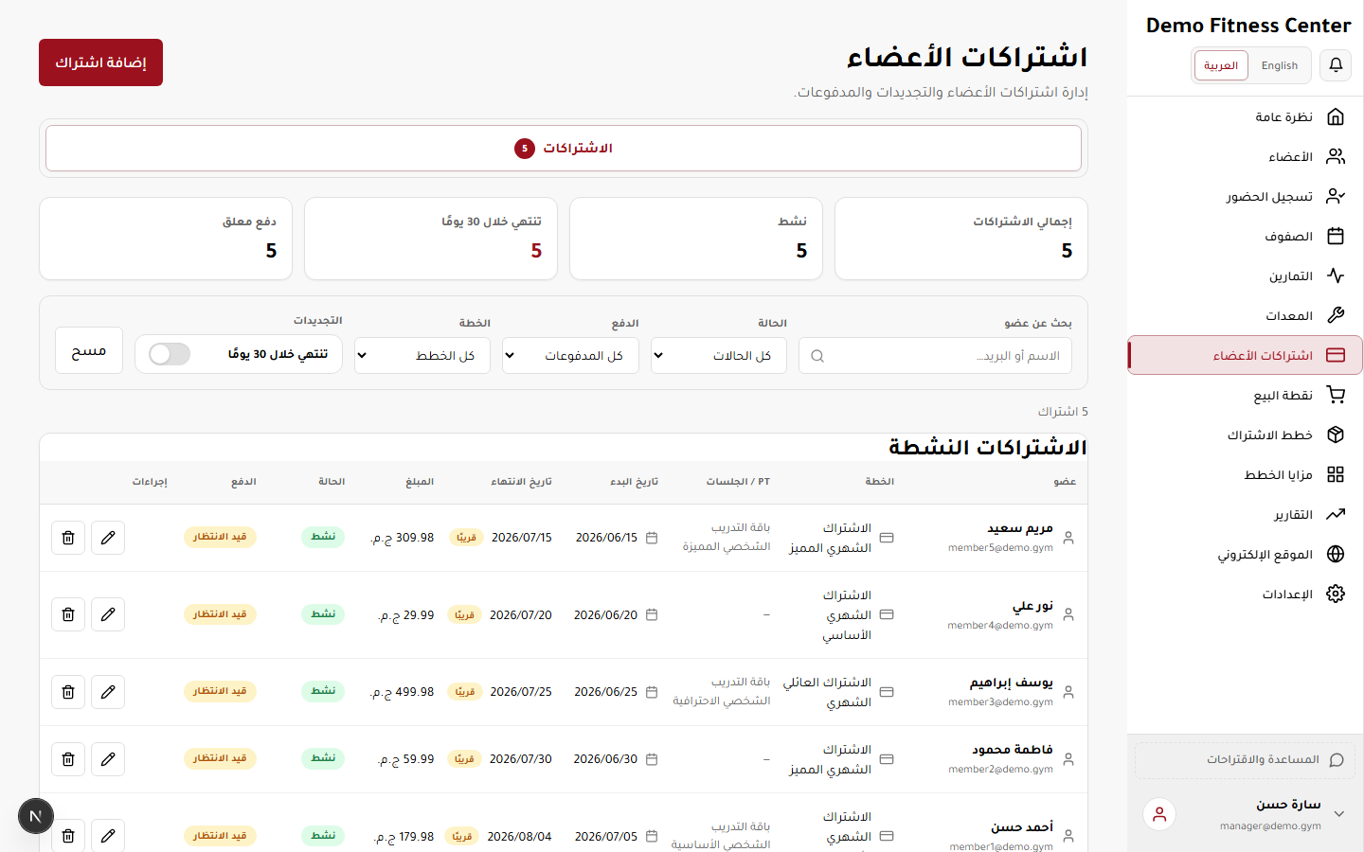Open نقطة البيع in sidebar
Image resolution: width=1364 pixels, height=852 pixels.
(1245, 395)
